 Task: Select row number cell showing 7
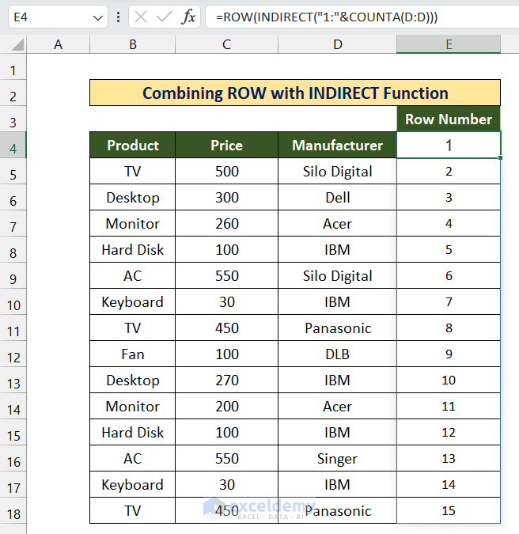tap(449, 301)
